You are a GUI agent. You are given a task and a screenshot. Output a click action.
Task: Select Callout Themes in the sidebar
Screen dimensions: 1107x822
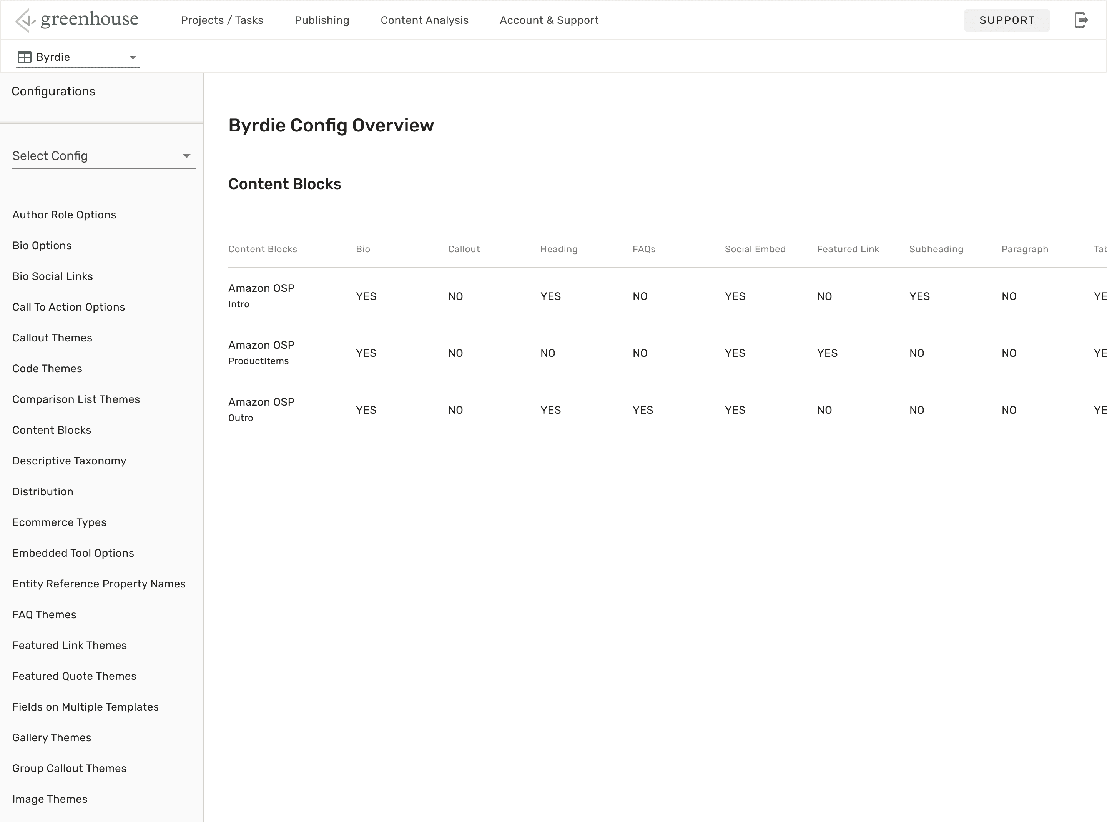pos(52,338)
